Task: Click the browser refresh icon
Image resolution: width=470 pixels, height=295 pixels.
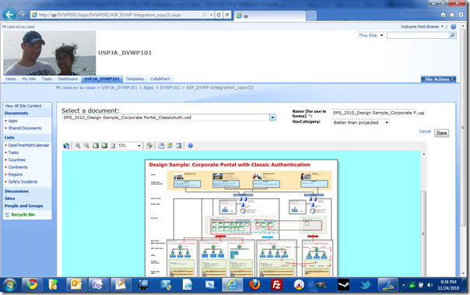Action: coord(219,15)
